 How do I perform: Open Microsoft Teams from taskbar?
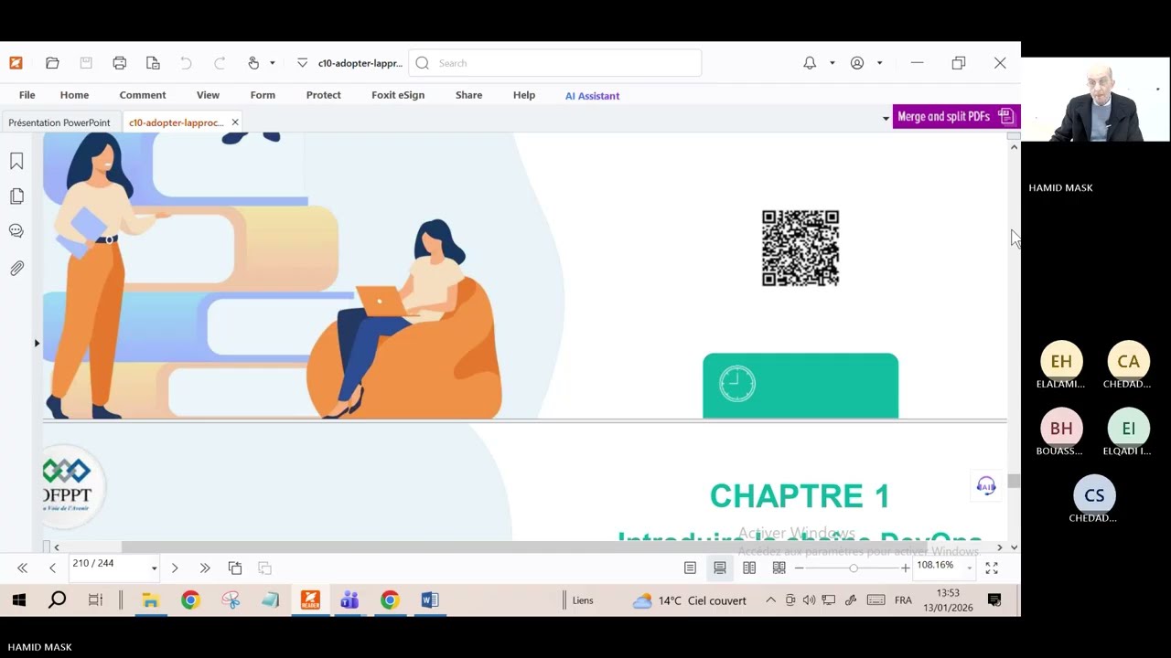349,600
